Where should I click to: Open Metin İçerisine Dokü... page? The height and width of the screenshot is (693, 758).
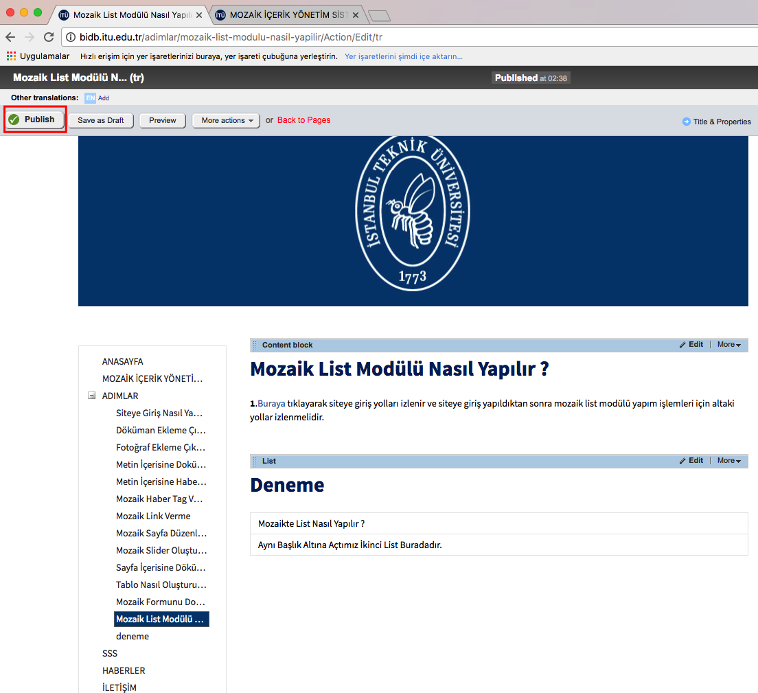pyautogui.click(x=161, y=464)
